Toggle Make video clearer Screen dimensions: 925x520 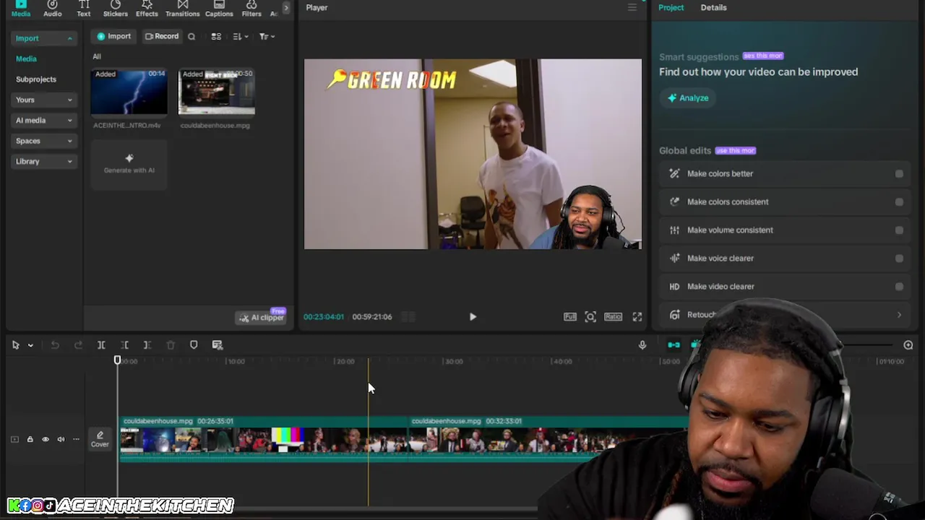pos(899,287)
